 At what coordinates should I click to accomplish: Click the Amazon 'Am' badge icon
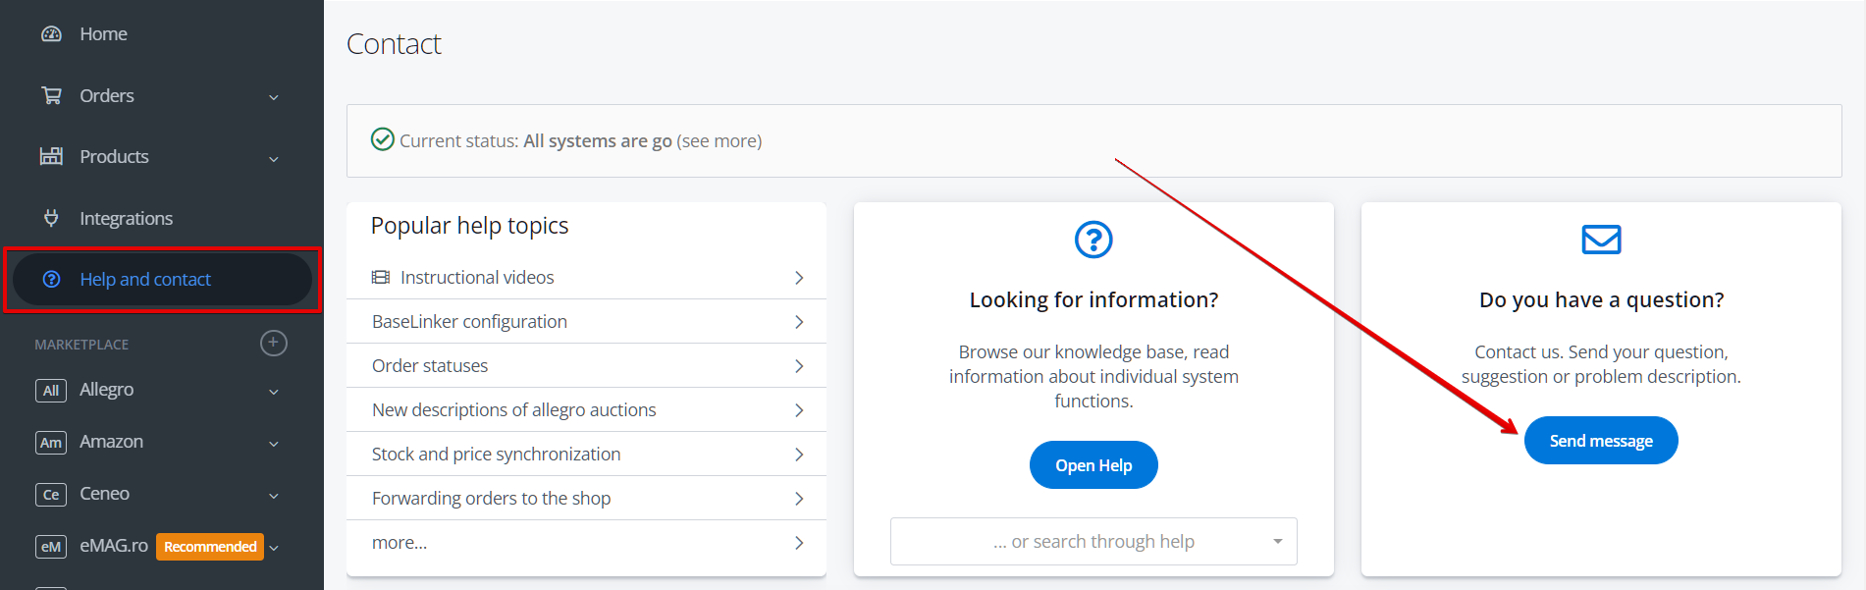[51, 443]
